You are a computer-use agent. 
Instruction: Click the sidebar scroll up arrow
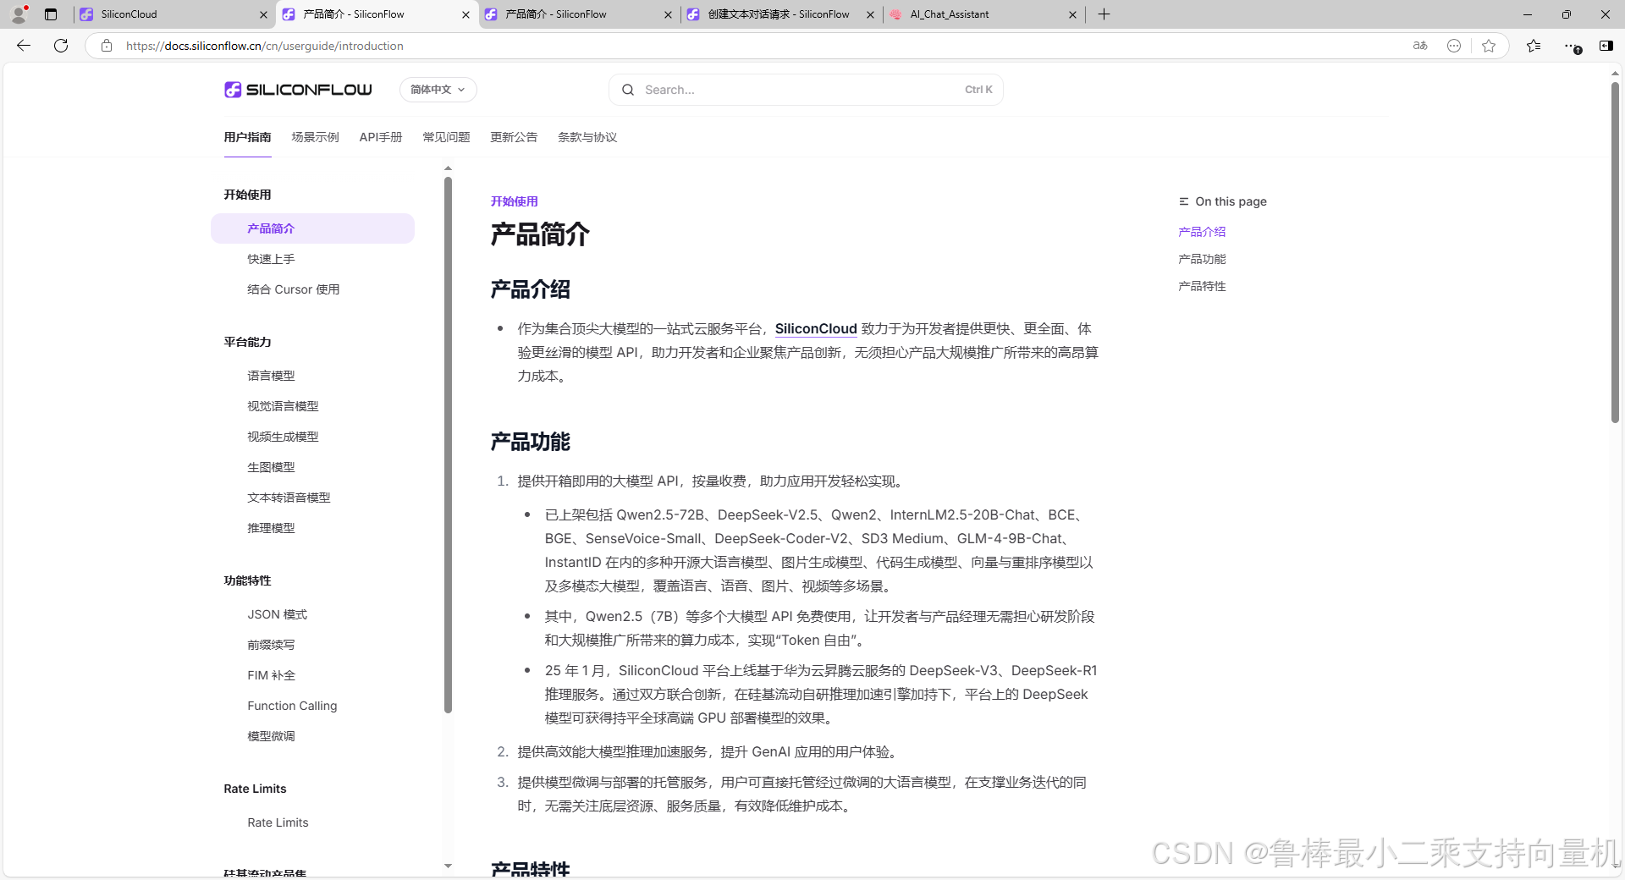(x=448, y=168)
